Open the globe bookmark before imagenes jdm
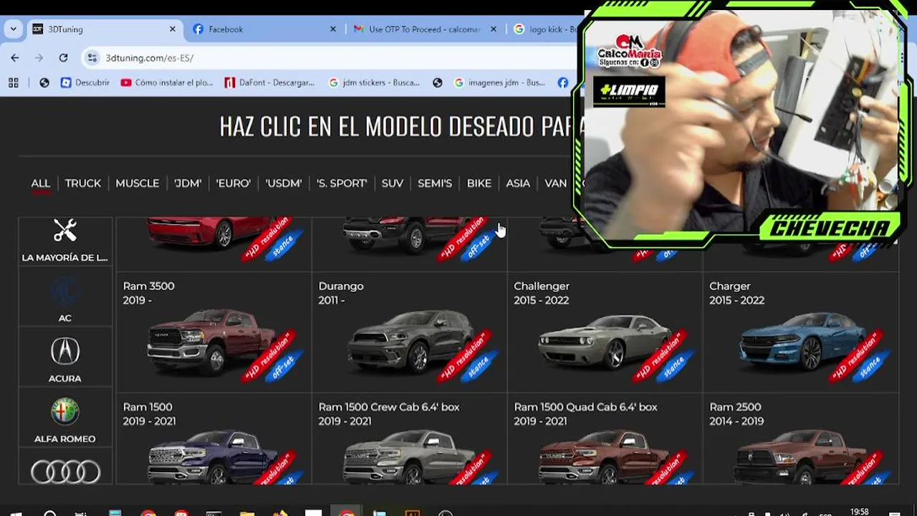 [438, 82]
